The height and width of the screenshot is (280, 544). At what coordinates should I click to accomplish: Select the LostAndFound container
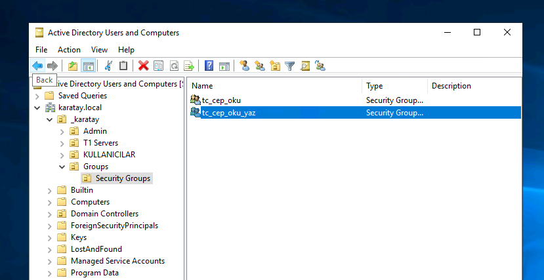(x=96, y=249)
